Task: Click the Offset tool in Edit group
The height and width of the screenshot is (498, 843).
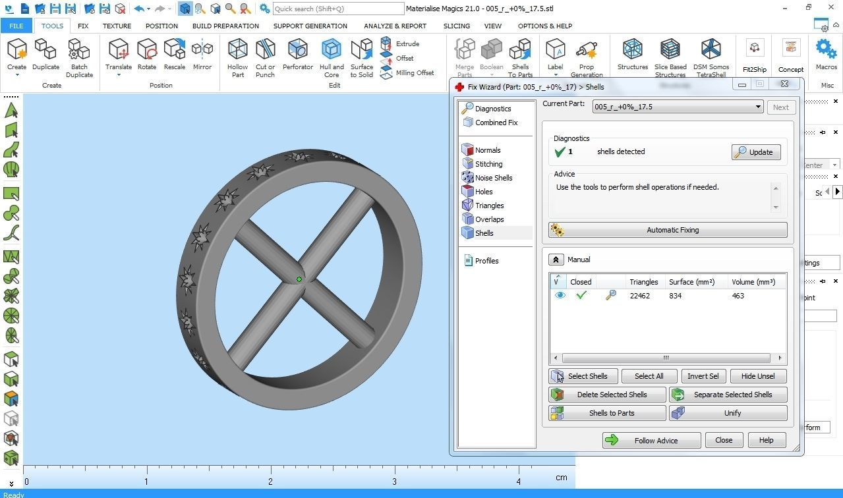Action: click(397, 58)
